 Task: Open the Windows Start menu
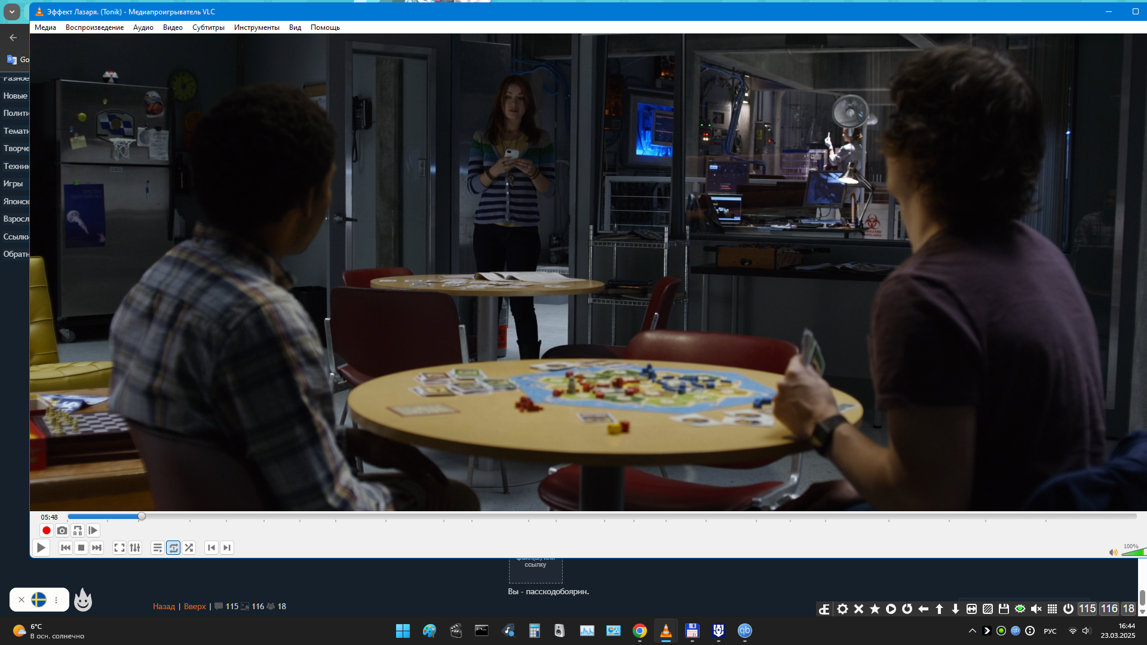coord(403,631)
